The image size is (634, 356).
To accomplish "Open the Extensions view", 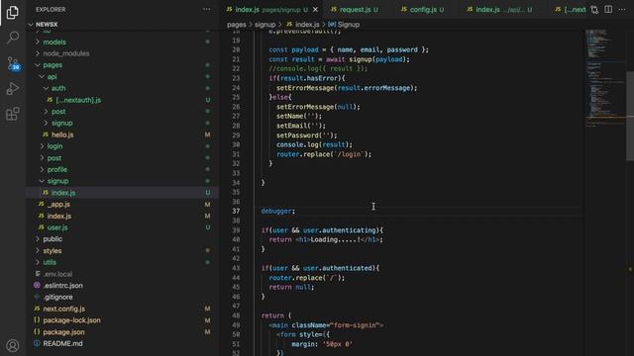I will point(13,114).
